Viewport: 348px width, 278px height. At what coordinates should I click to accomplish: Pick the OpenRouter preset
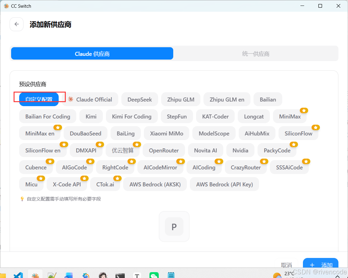coord(164,150)
